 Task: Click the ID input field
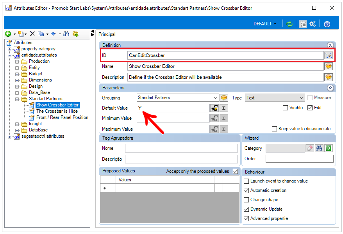(225, 55)
